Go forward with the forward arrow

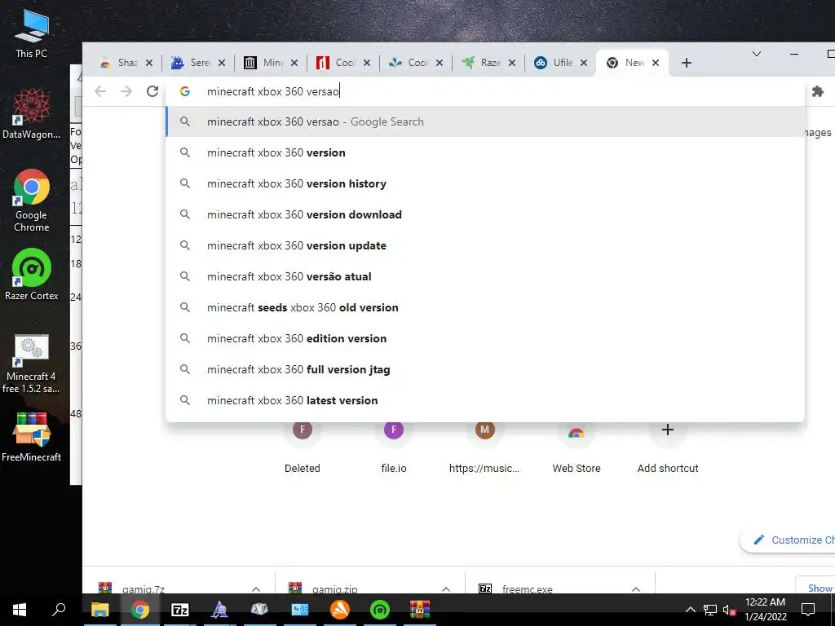tap(126, 91)
